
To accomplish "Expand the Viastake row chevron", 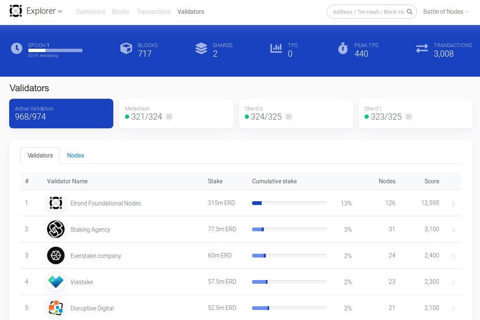I will pos(453,282).
